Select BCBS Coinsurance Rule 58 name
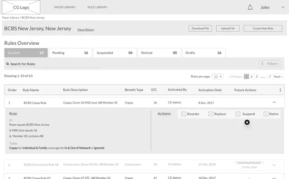This screenshot has width=289, height=179. coord(41,165)
